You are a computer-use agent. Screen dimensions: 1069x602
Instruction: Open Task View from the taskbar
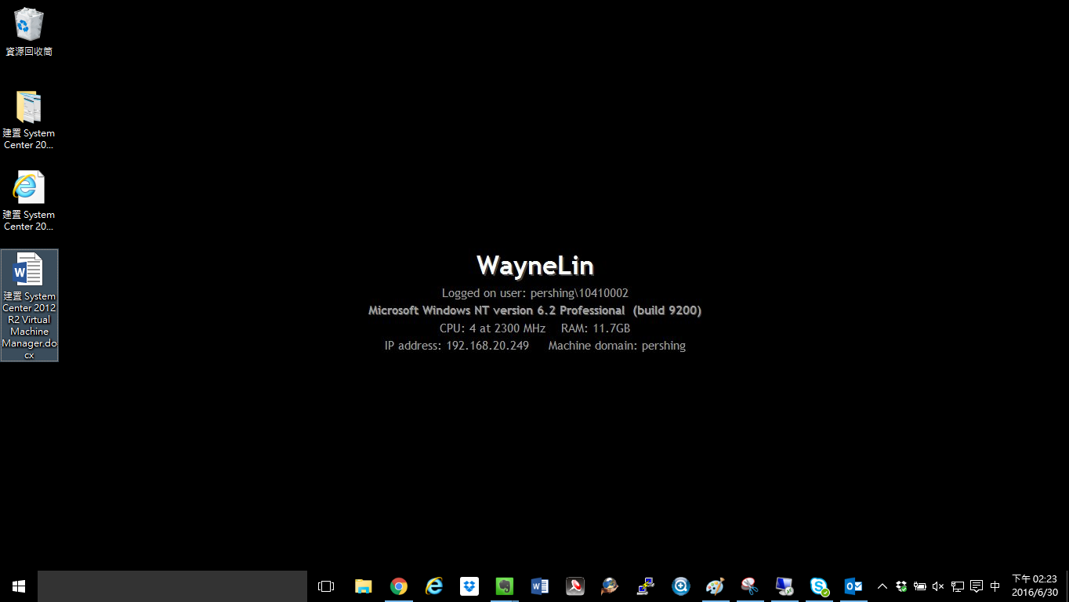[x=326, y=586]
